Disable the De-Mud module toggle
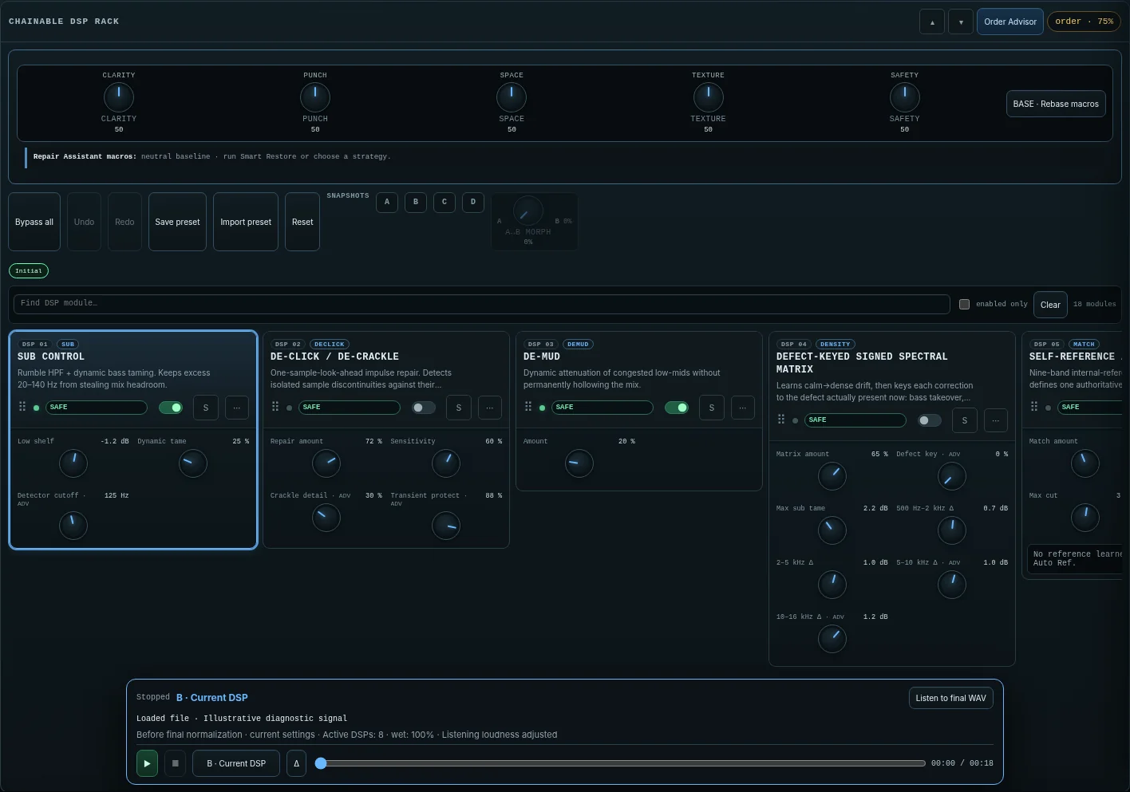1130x792 pixels. coord(677,408)
